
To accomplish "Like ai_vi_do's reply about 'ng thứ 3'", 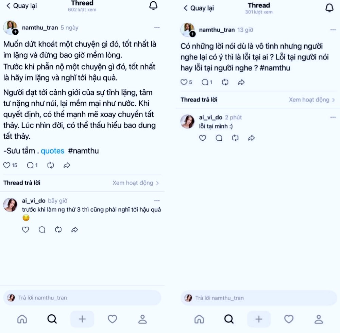I will (26, 229).
